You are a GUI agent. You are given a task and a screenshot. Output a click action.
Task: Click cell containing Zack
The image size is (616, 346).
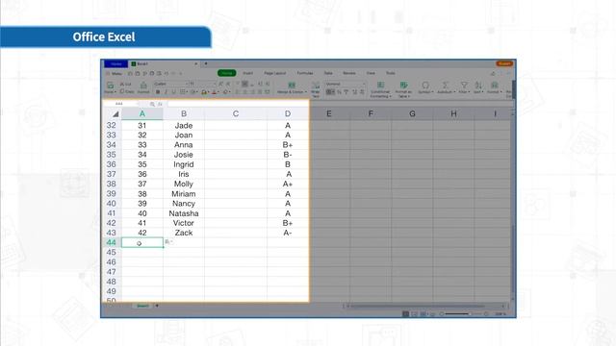click(x=184, y=233)
